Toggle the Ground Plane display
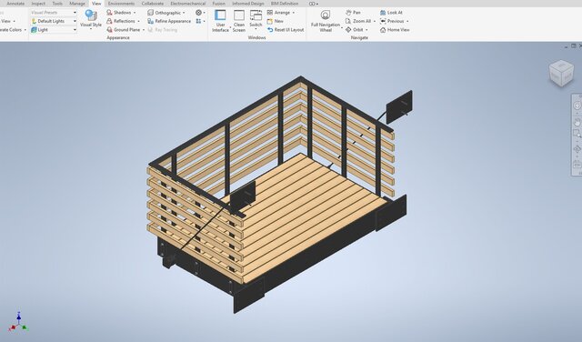This screenshot has width=582, height=342. [x=124, y=30]
